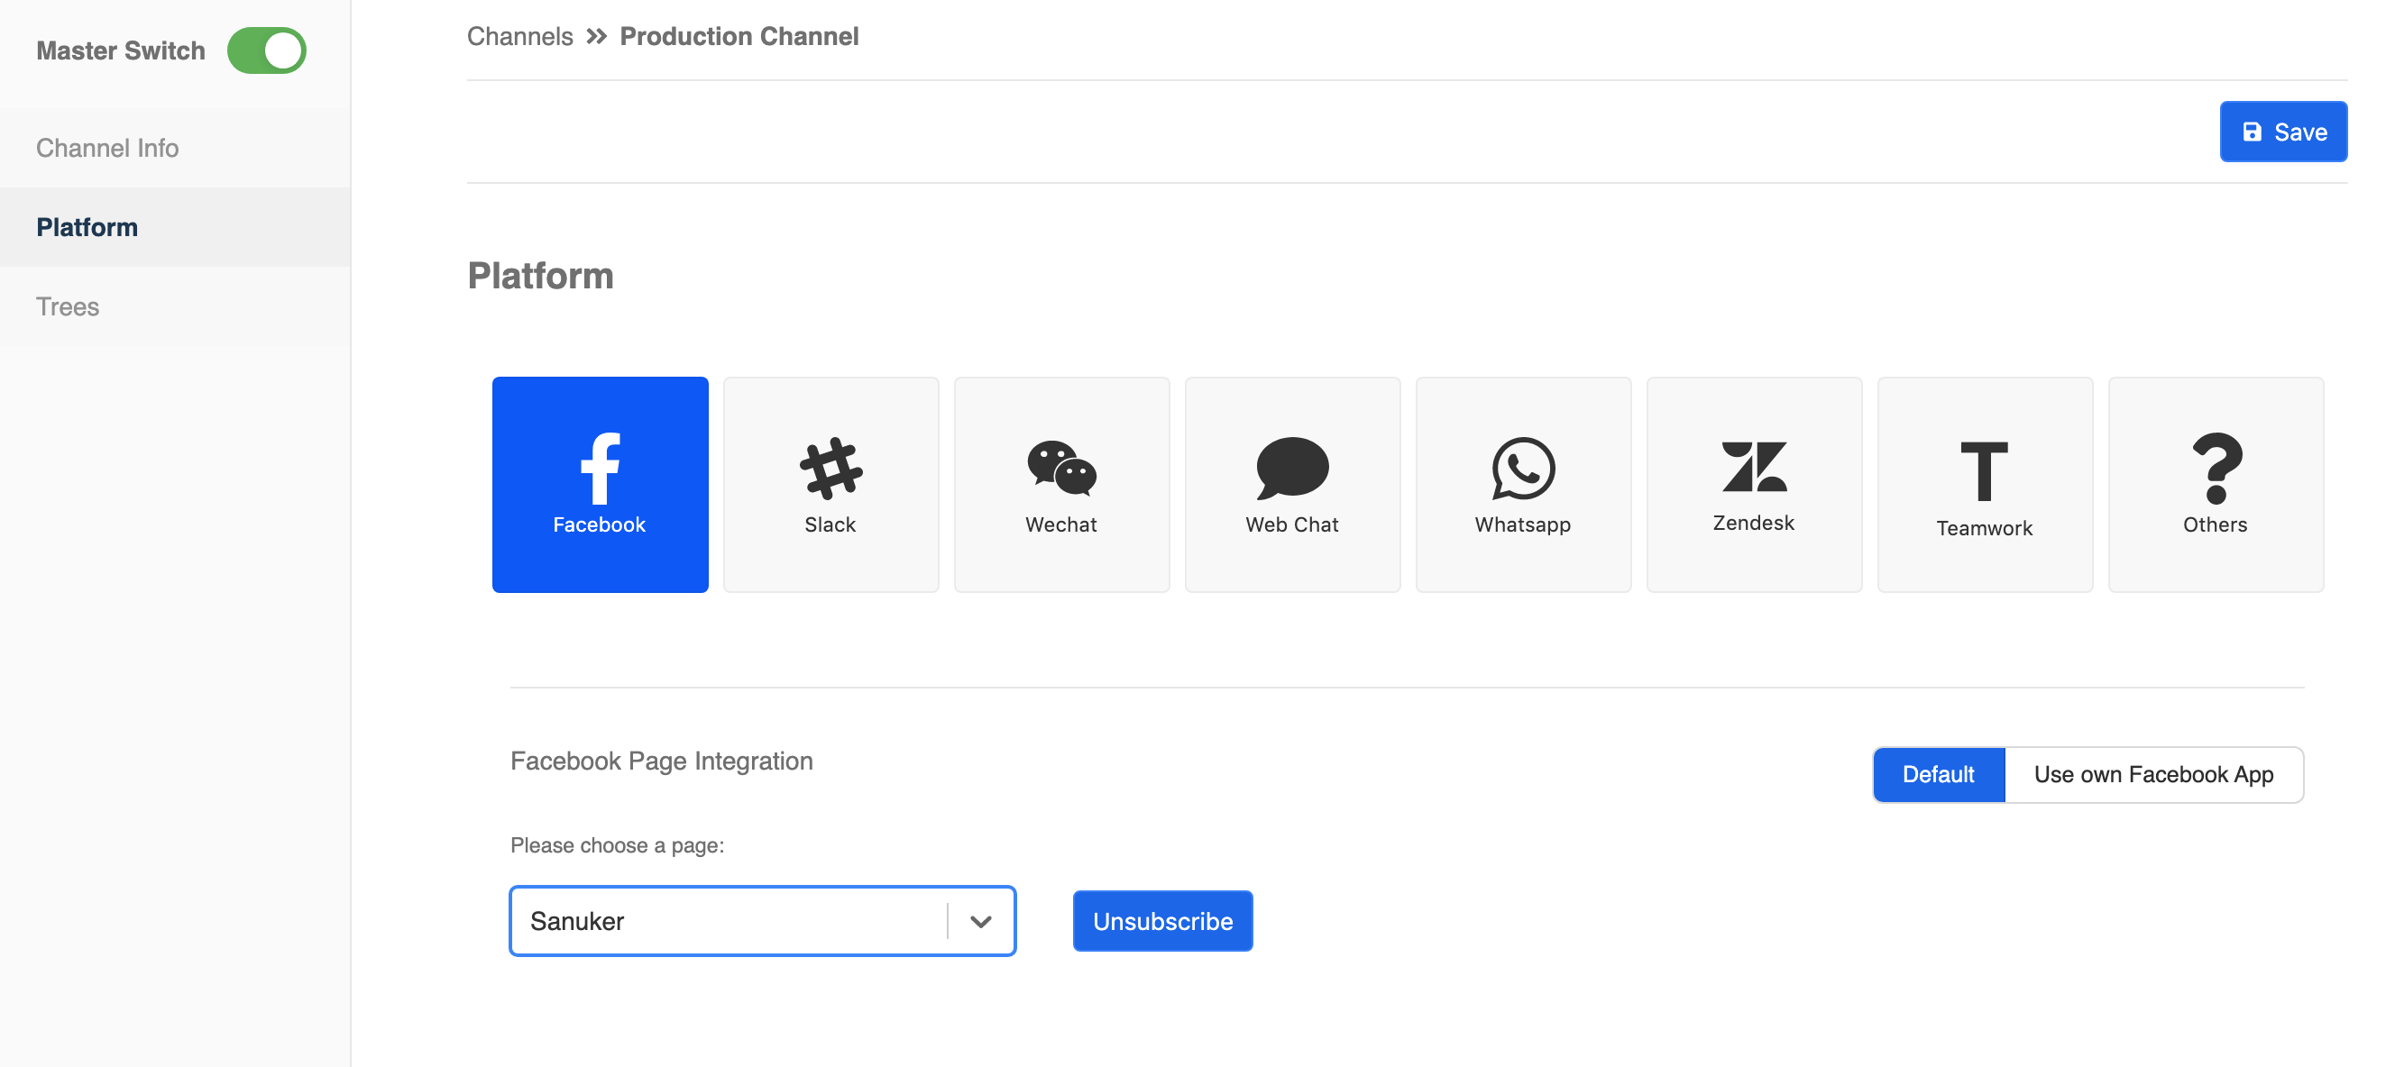The height and width of the screenshot is (1067, 2395).
Task: Choose the Zendesk platform tile
Action: pyautogui.click(x=1755, y=484)
